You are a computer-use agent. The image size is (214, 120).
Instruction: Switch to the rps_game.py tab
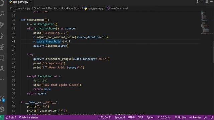(21, 2)
